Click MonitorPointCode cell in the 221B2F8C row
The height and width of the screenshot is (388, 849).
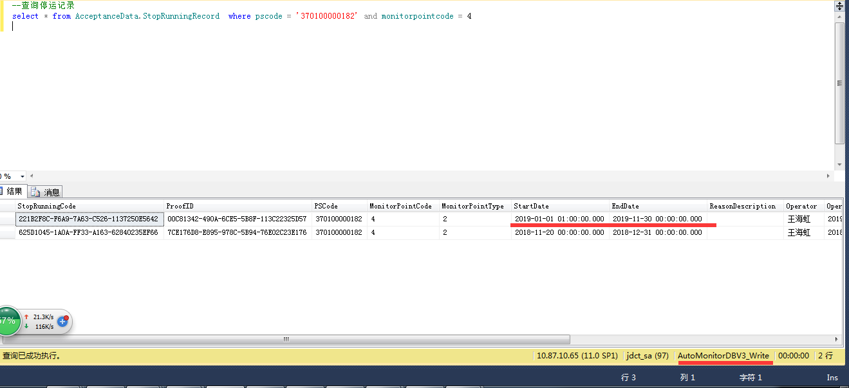403,219
